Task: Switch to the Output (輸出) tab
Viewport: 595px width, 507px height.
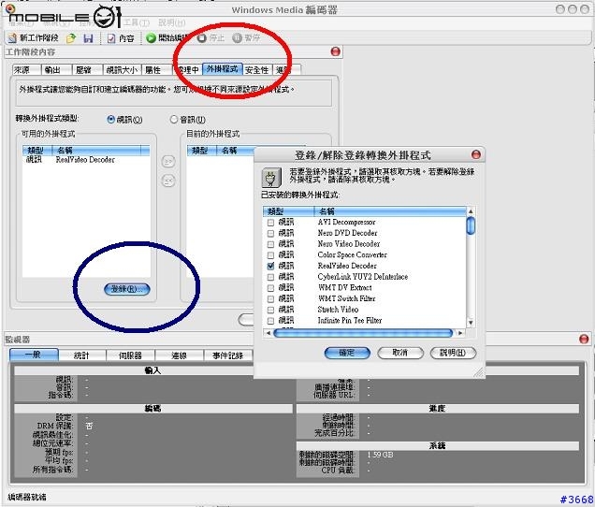Action: pos(56,70)
